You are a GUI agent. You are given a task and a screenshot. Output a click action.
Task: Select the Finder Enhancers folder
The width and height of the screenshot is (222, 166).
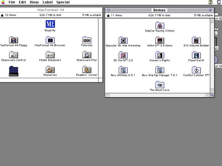click(x=50, y=55)
